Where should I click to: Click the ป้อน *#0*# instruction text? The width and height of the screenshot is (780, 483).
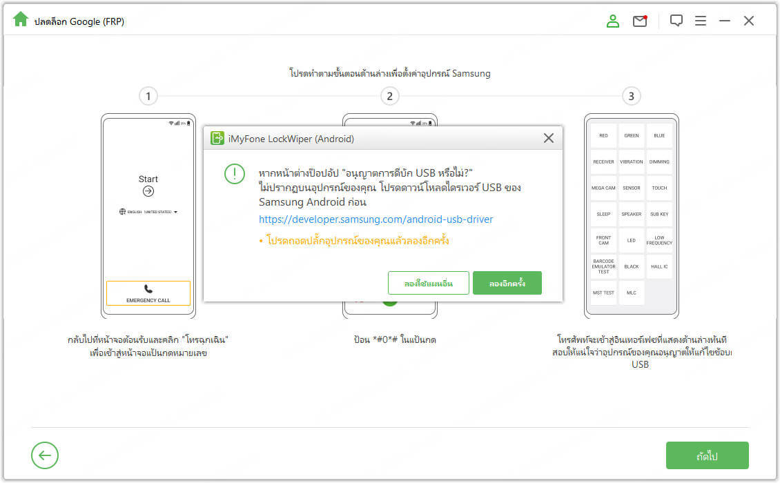[395, 339]
